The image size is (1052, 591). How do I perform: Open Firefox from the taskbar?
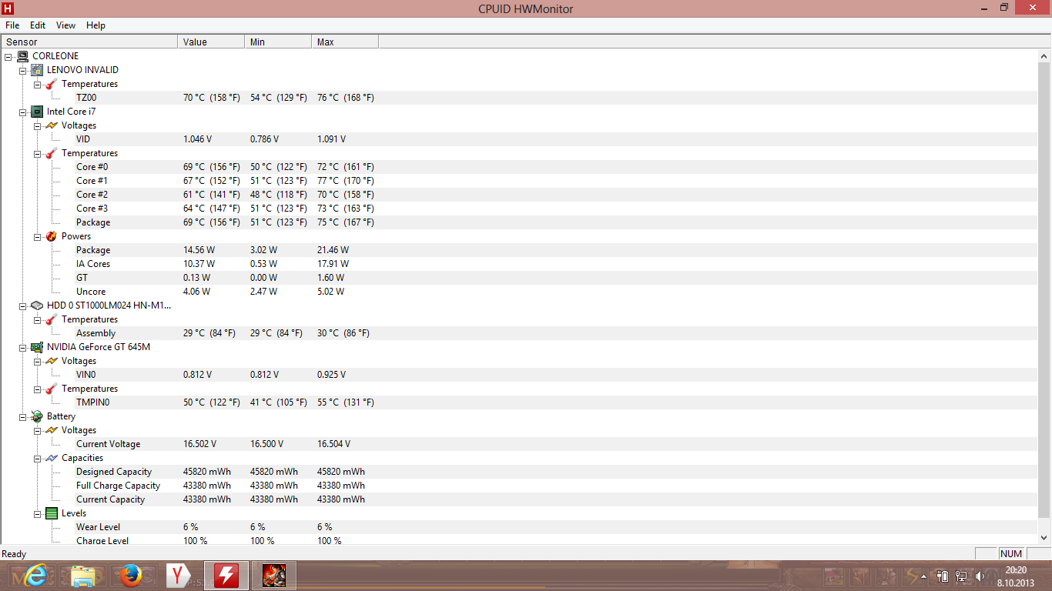[x=131, y=575]
